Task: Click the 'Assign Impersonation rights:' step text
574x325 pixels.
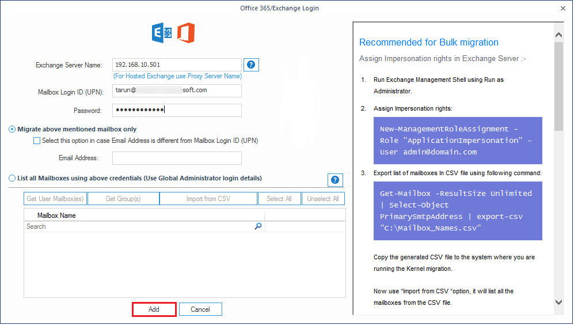Action: [413, 109]
